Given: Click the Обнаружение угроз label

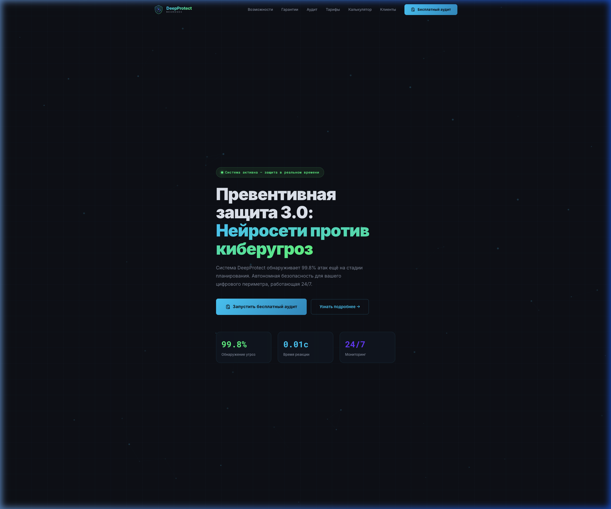Looking at the screenshot, I should click(238, 354).
